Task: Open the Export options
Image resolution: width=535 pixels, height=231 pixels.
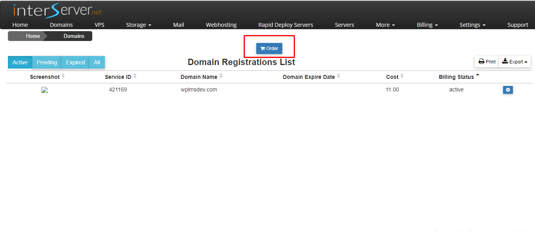Action: point(514,61)
